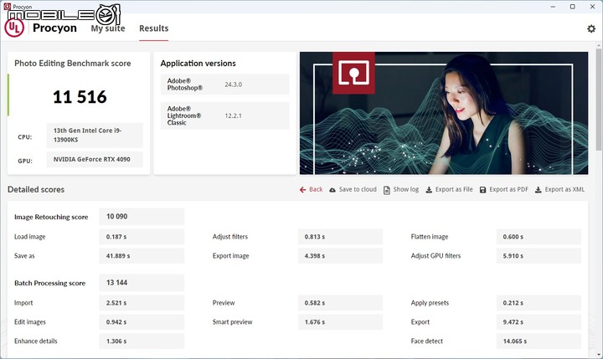Click Flatten image value 0.600 s
The width and height of the screenshot is (603, 359).
coord(539,237)
